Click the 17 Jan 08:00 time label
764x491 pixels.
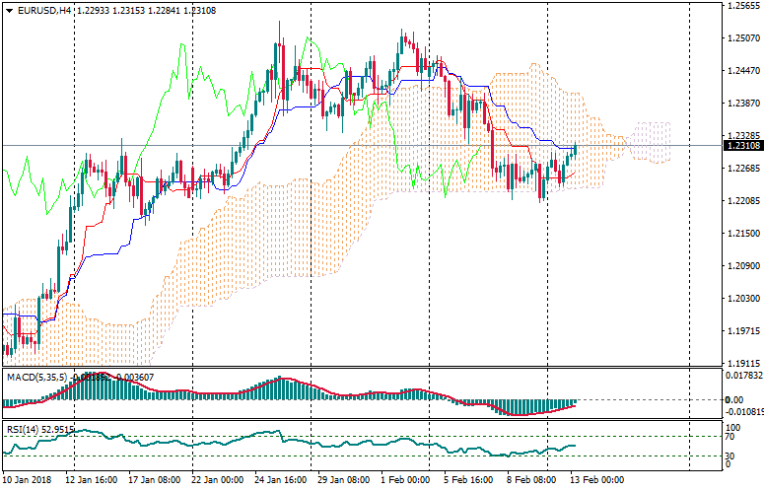tap(154, 480)
